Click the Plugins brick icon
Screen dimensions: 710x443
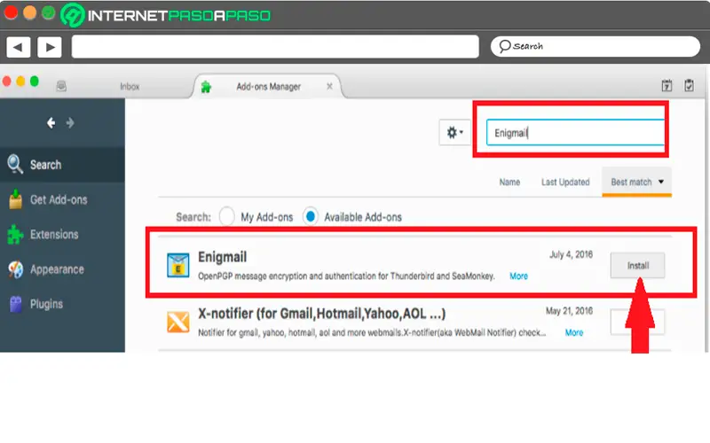pos(15,304)
